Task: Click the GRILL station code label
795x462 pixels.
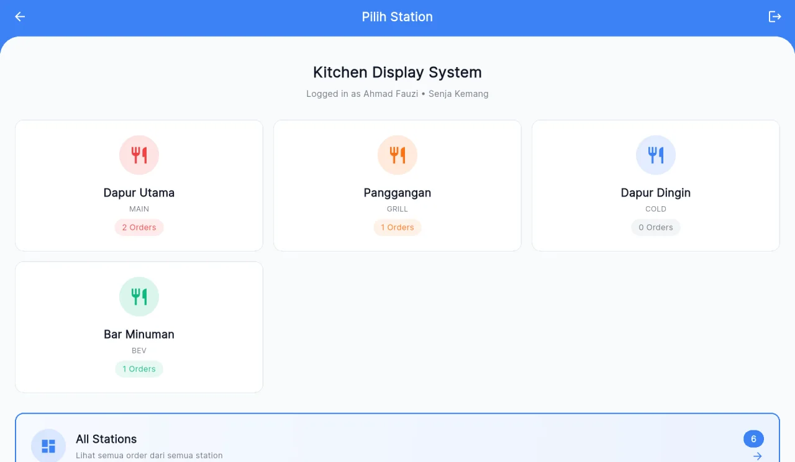Action: pyautogui.click(x=397, y=209)
